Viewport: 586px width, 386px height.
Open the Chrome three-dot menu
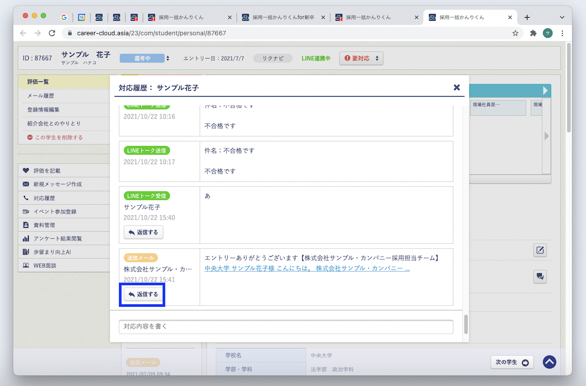pos(562,33)
